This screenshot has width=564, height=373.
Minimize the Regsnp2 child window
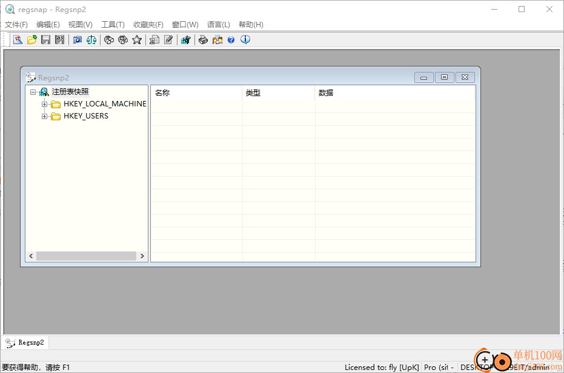(423, 77)
